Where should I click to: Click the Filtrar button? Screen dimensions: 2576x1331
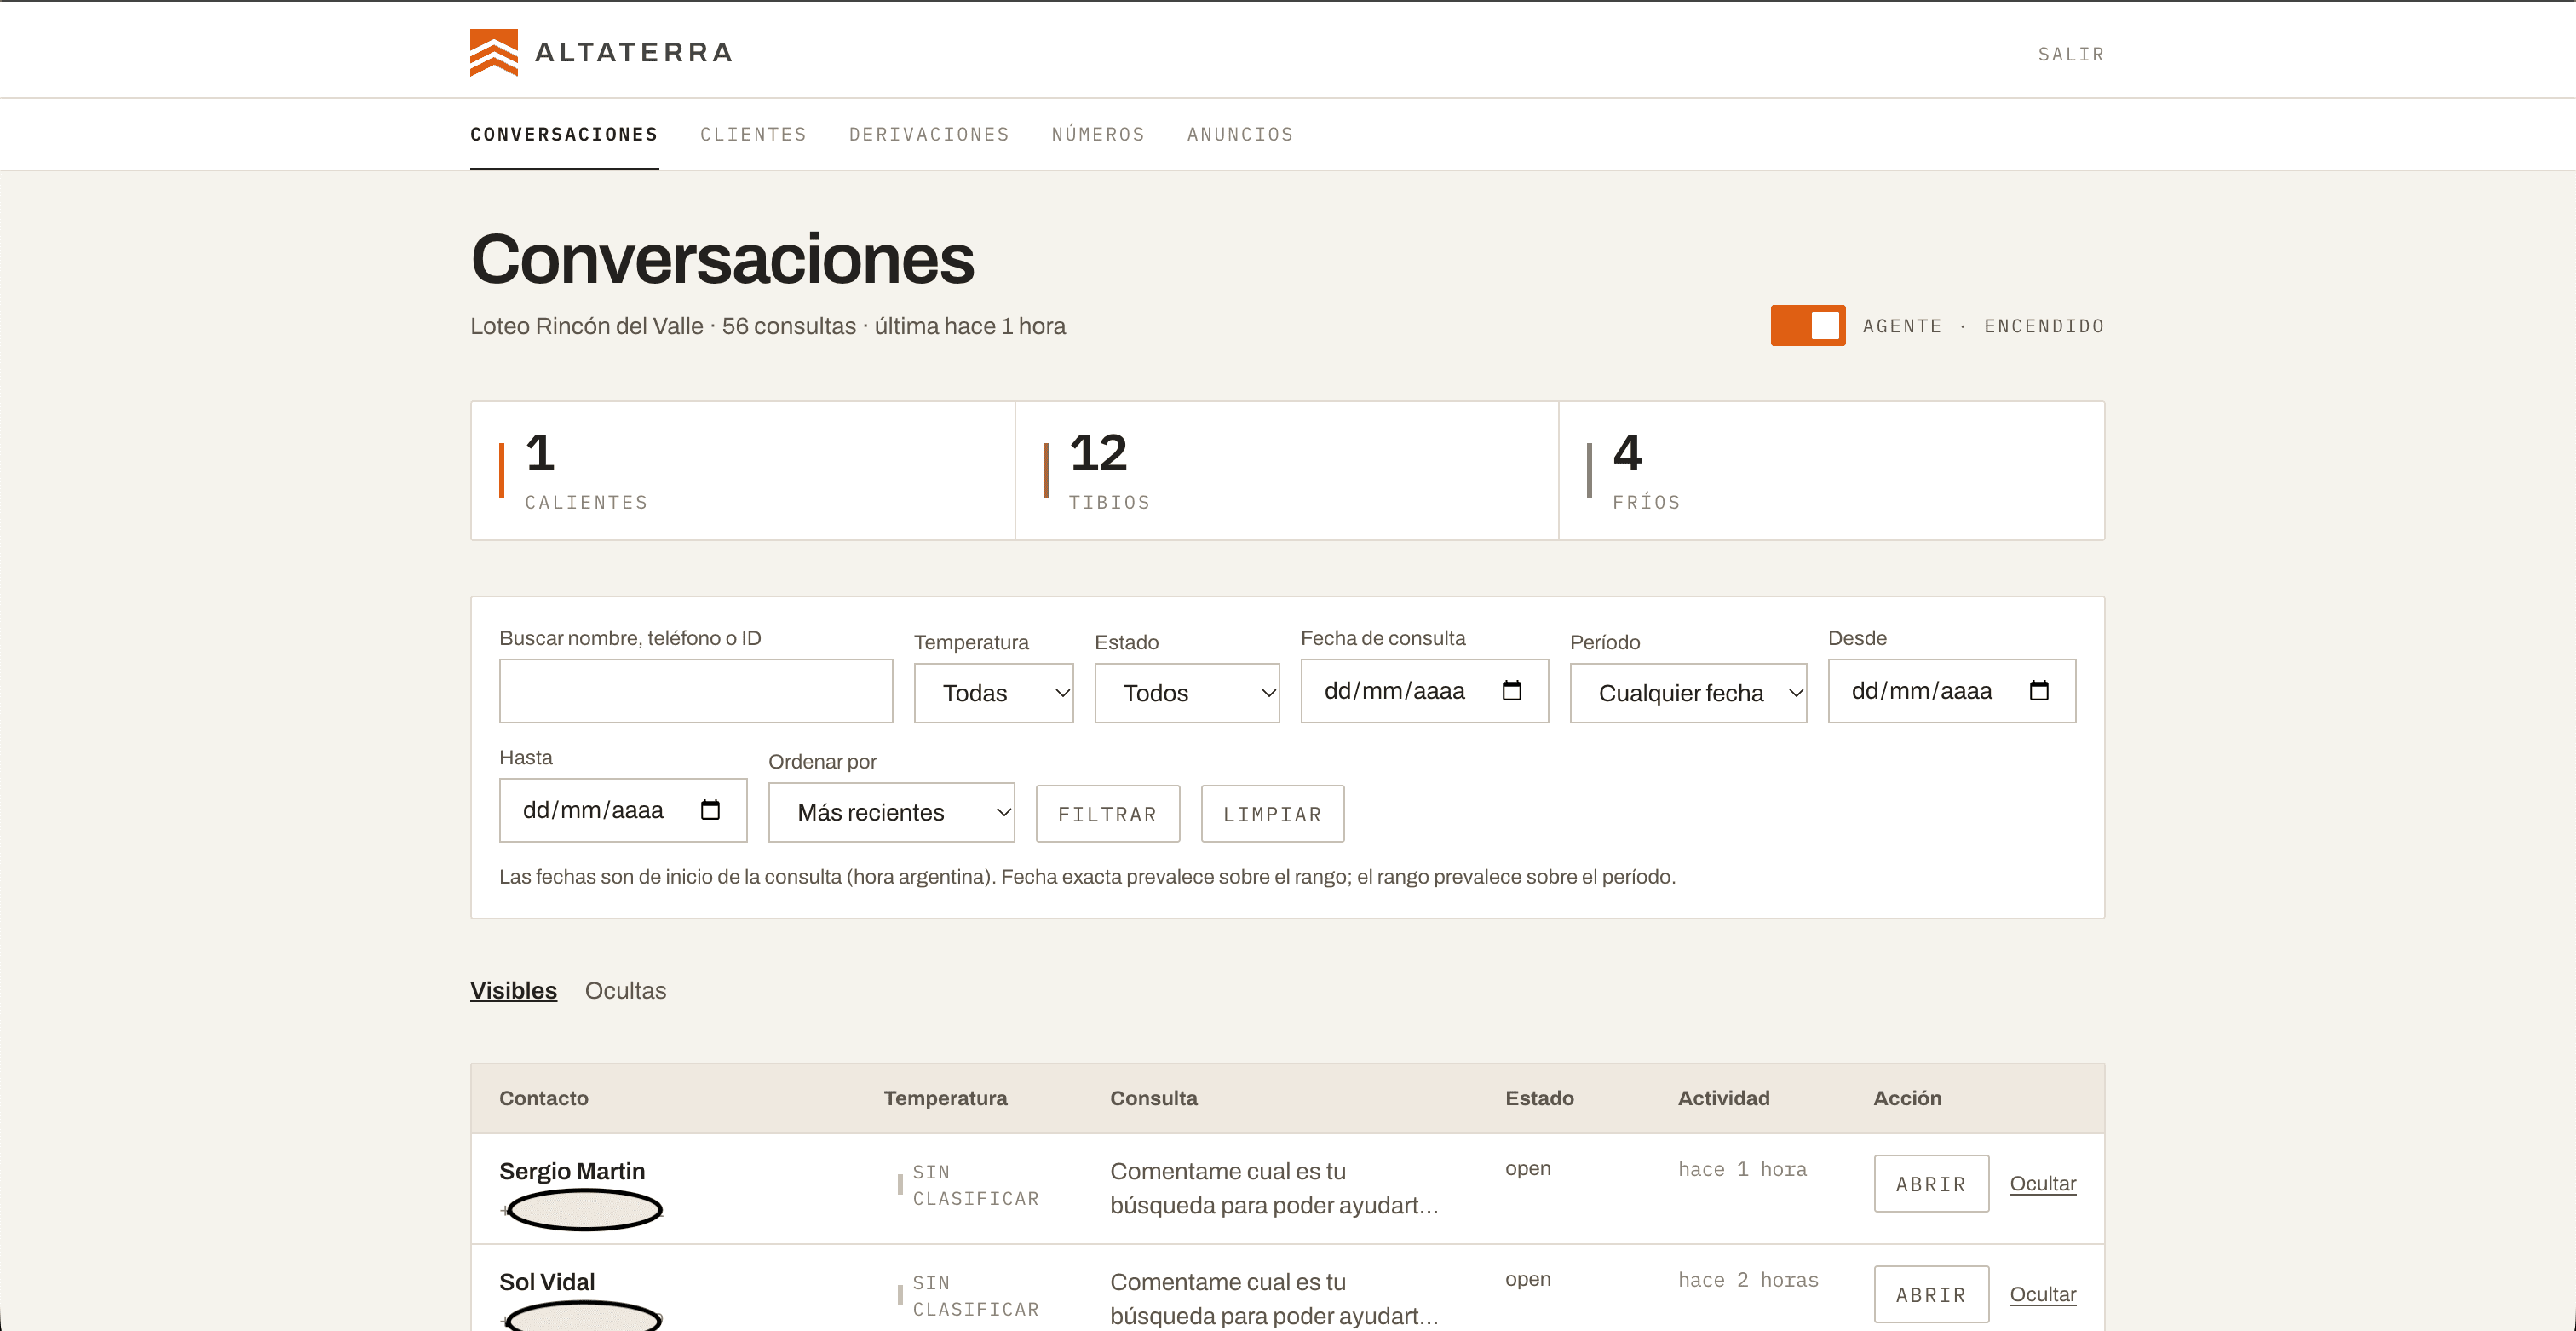pos(1107,814)
